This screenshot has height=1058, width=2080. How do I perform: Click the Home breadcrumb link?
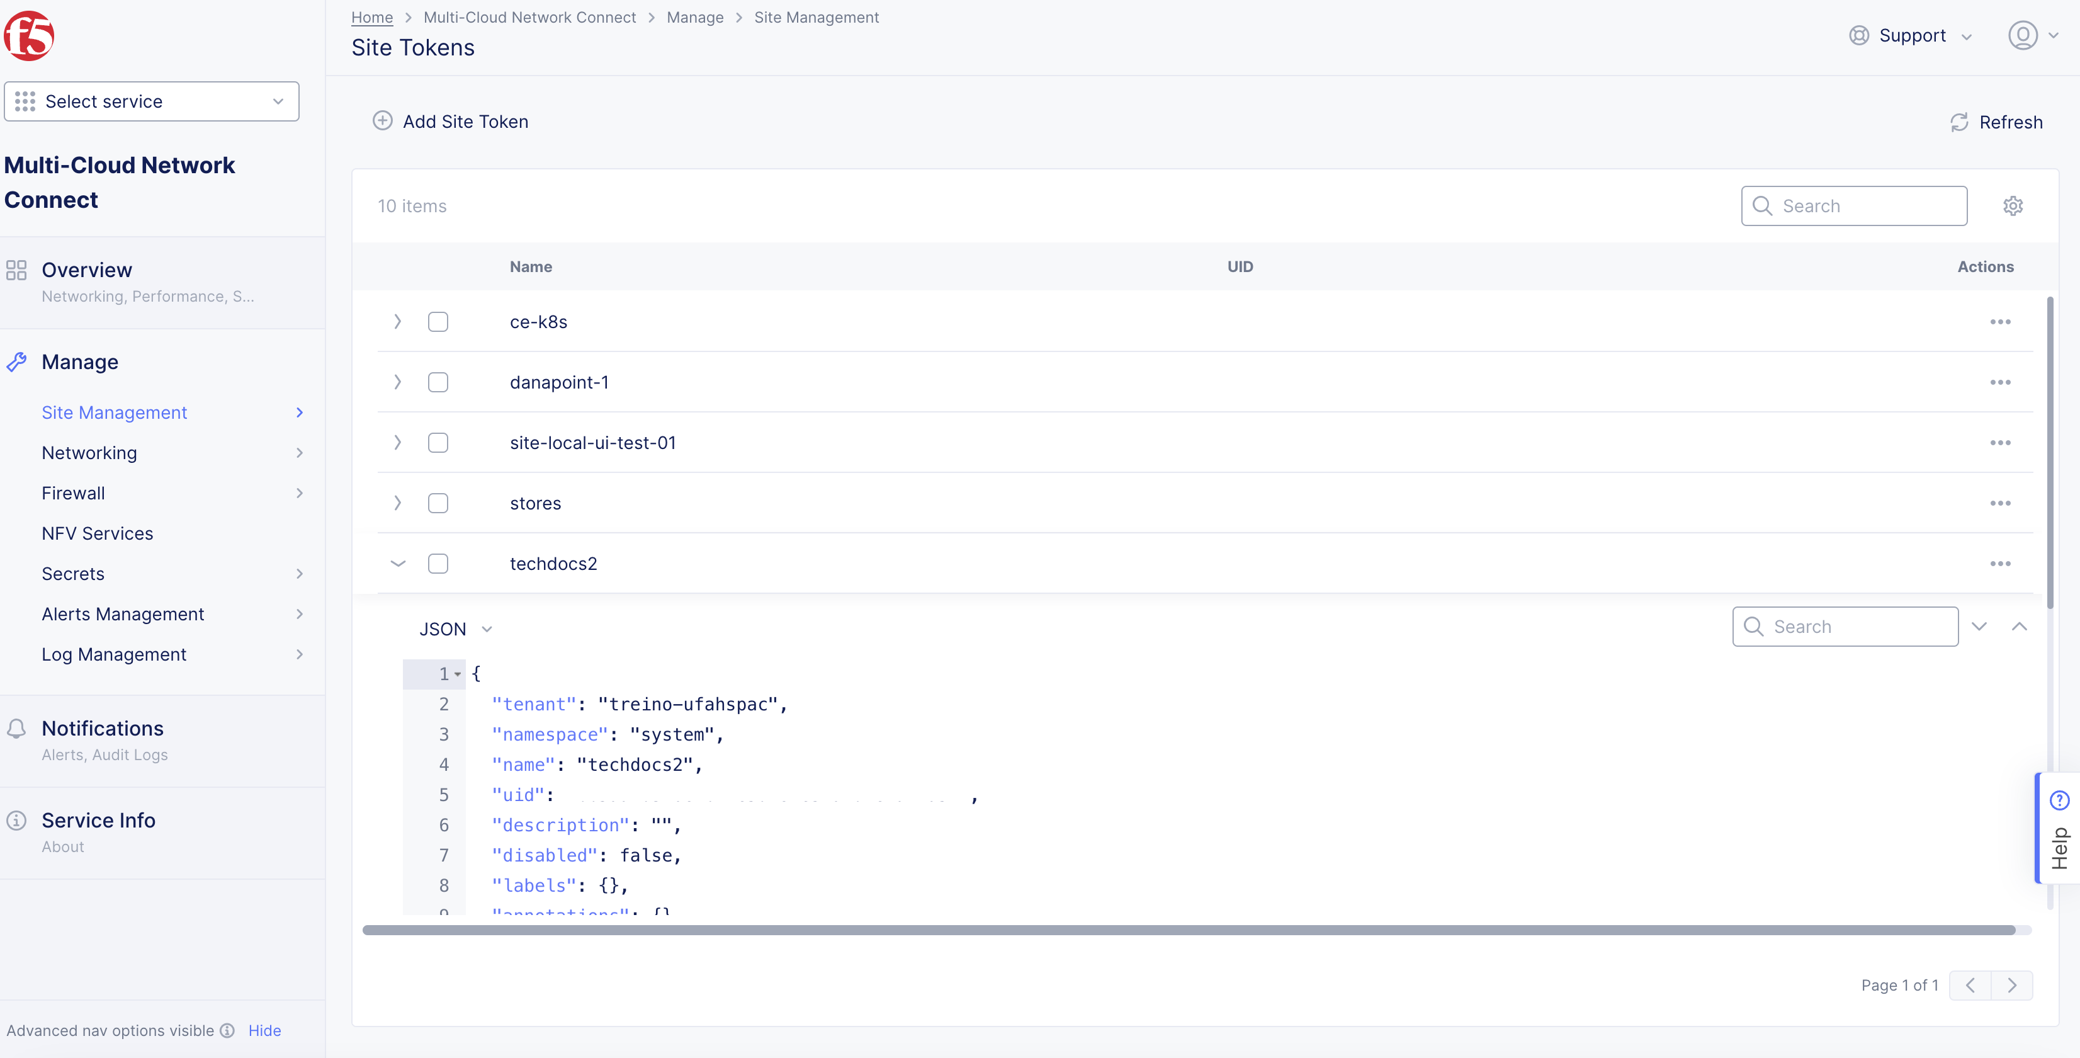[x=371, y=17]
